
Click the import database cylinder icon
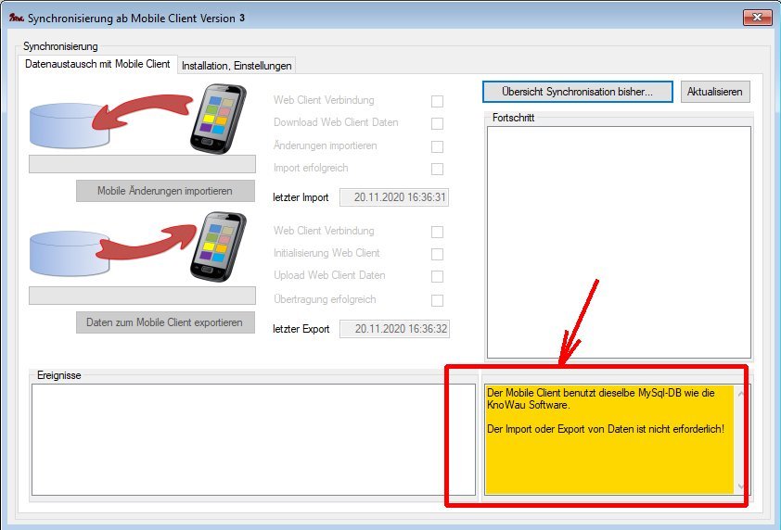(69, 125)
